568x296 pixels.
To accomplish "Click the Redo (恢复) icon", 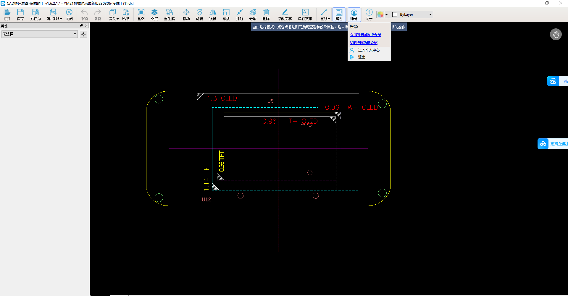I will (97, 14).
